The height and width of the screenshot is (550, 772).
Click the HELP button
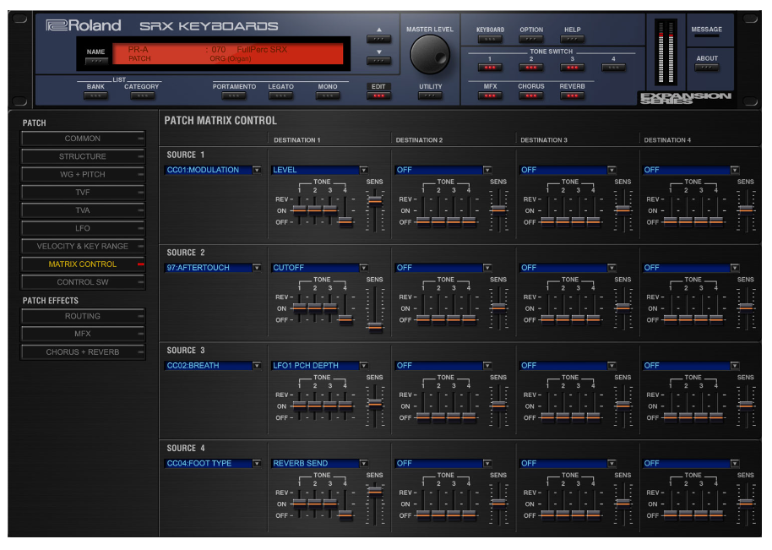click(x=572, y=39)
